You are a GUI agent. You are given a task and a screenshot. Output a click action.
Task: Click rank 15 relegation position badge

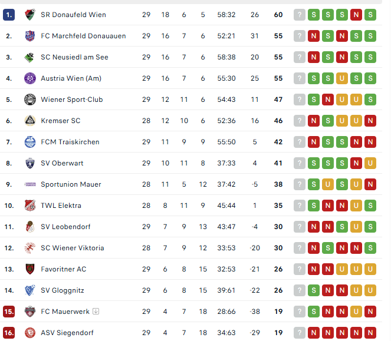[9, 312]
